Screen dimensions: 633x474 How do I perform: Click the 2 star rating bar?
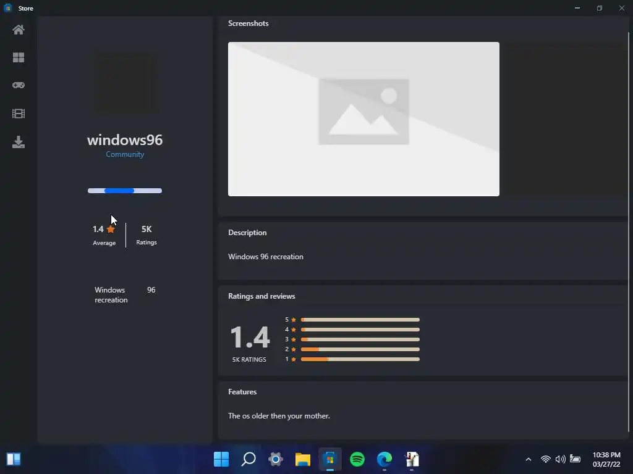360,349
